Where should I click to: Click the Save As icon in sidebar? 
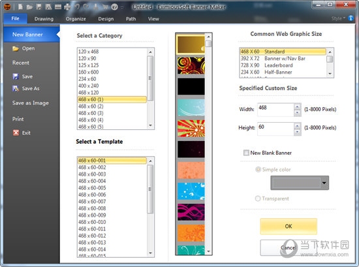coord(16,88)
